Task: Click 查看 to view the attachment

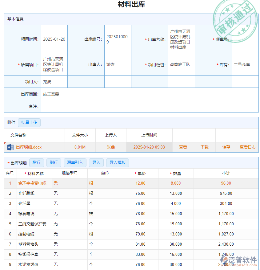Action: 183,147
